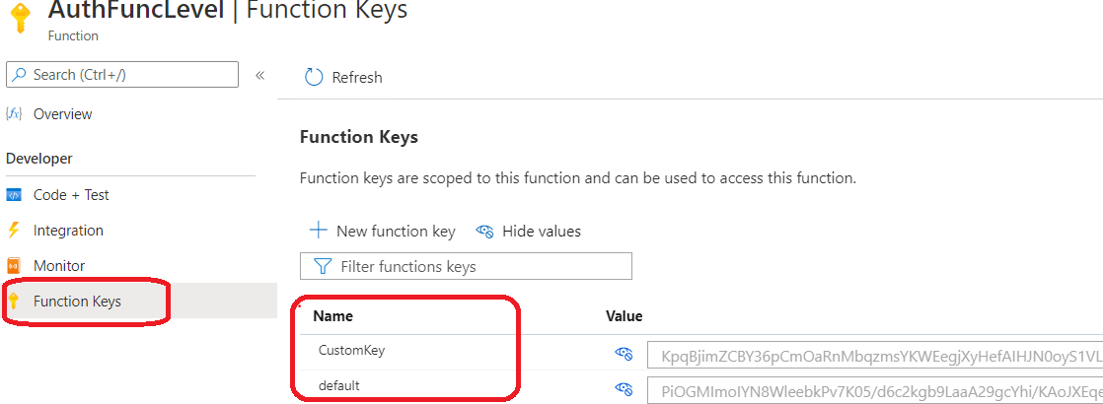The height and width of the screenshot is (404, 1103).
Task: Click the plus icon for New function key
Action: pyautogui.click(x=319, y=231)
